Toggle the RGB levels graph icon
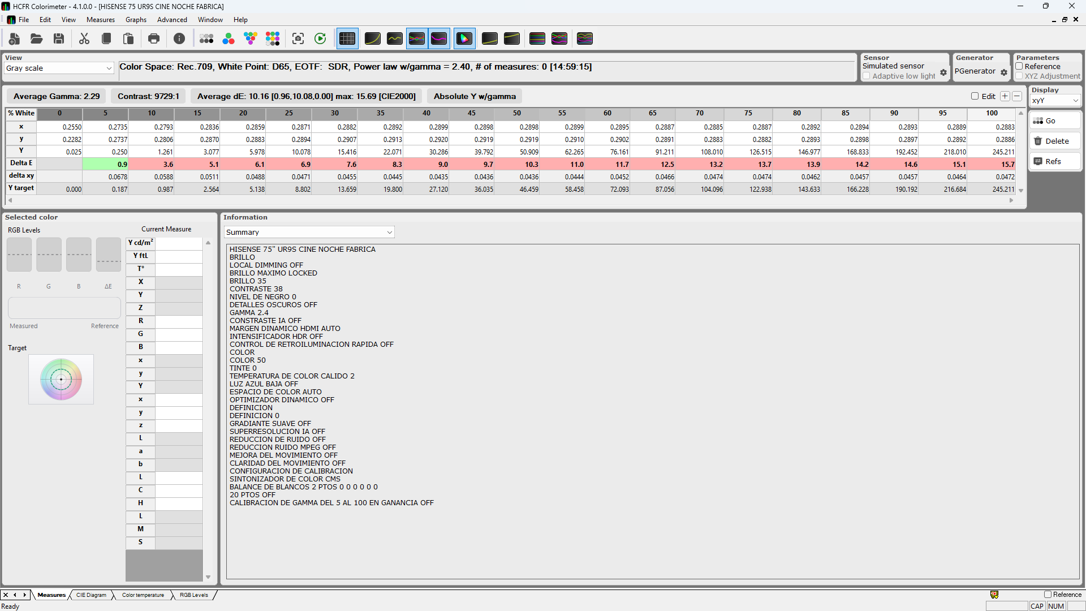The width and height of the screenshot is (1086, 611). (x=417, y=38)
